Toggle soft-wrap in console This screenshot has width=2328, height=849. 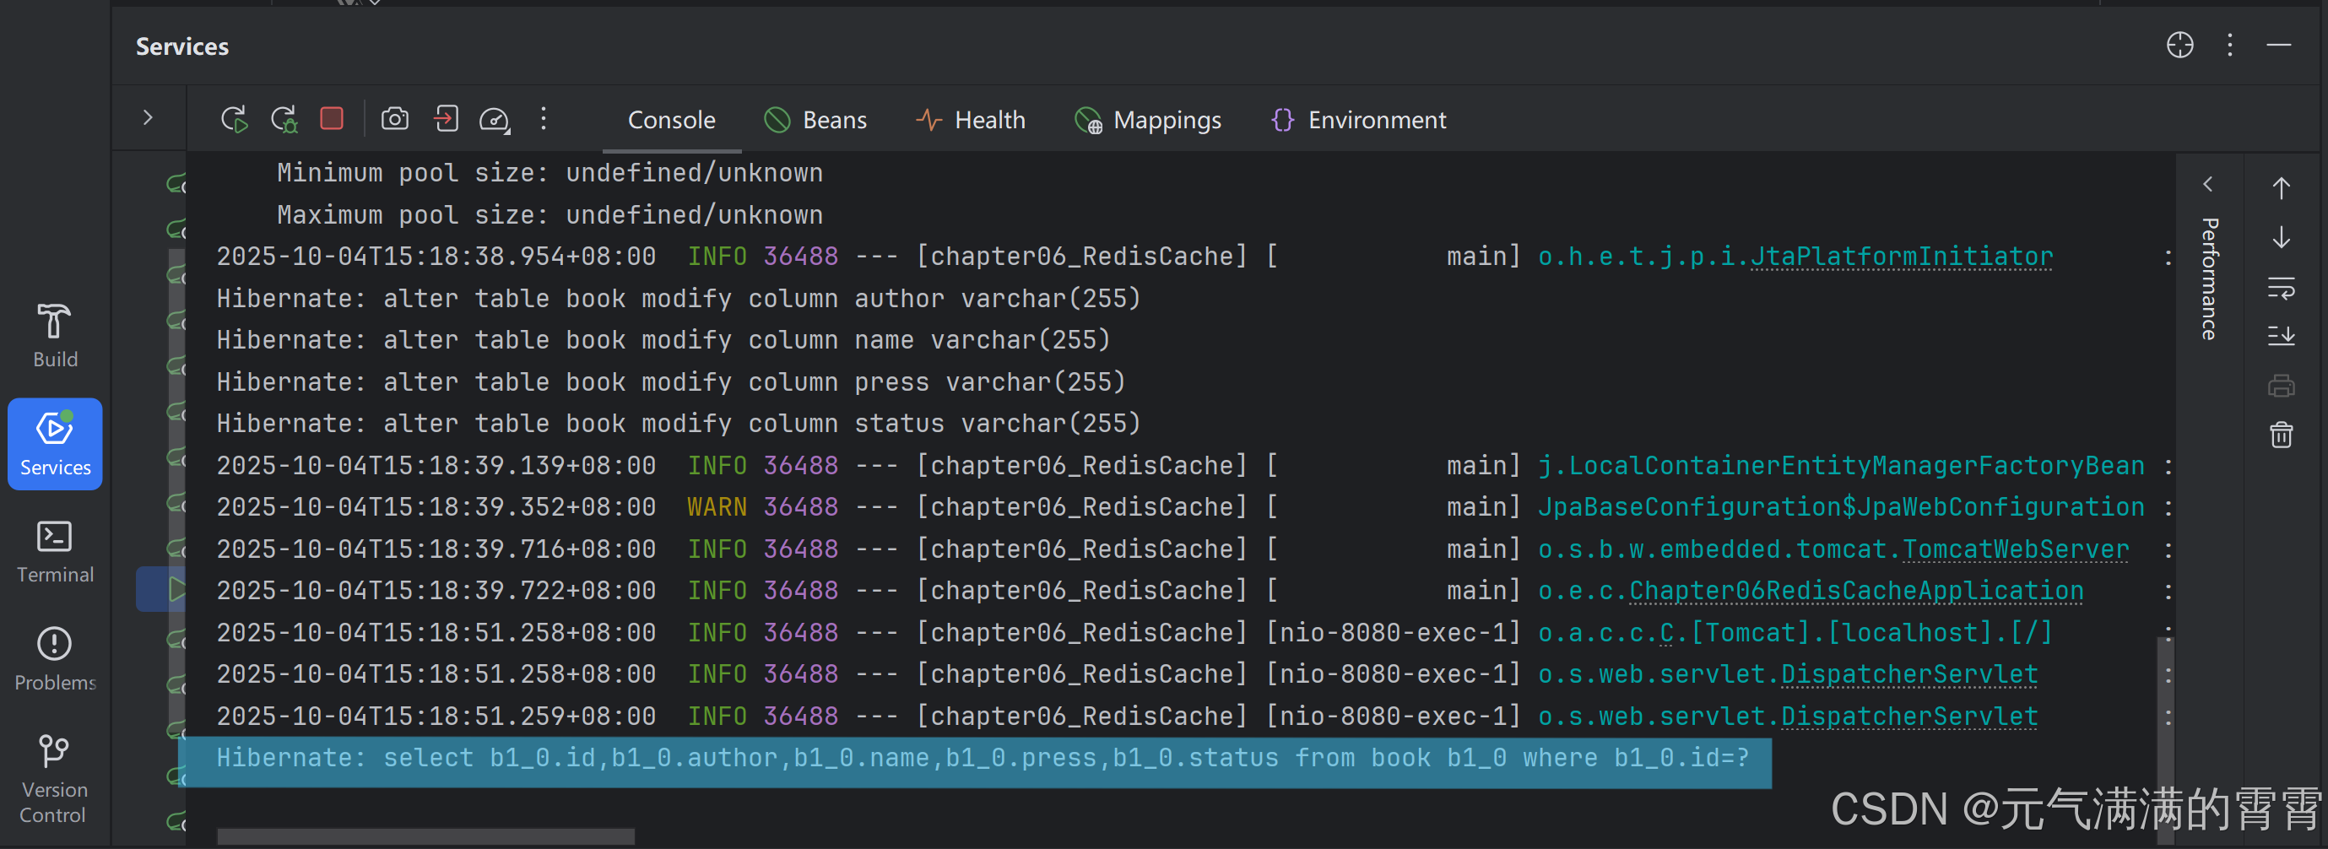coord(2281,288)
